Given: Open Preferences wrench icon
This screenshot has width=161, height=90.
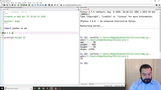Looking at the screenshot, I should pyautogui.click(x=55, y=5).
